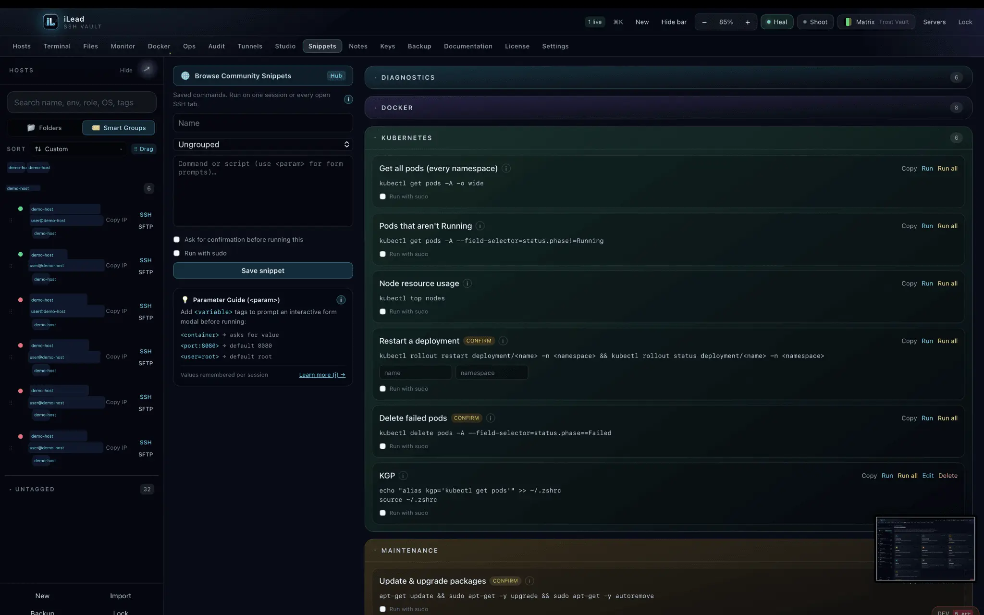Open the Ungrouped group dropdown
Viewport: 984px width, 615px height.
coord(263,145)
